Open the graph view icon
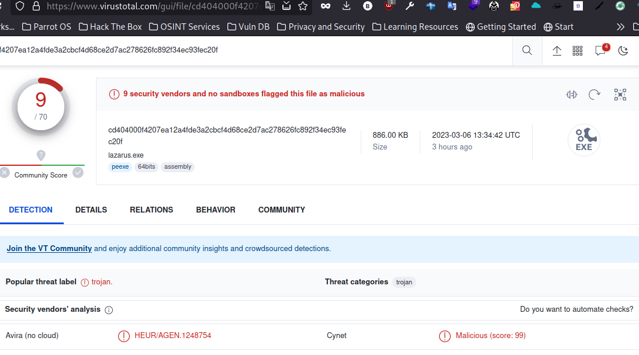 620,95
